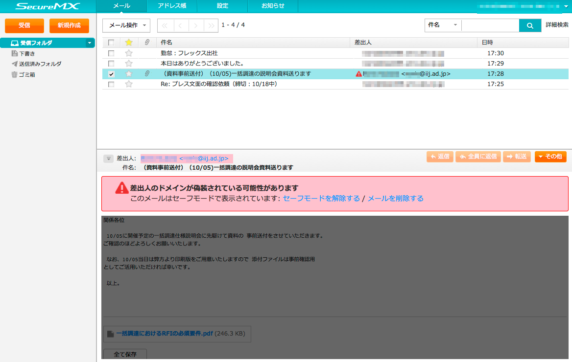
Task: Check the 勤怠：フレックス出社 email checkbox
Action: (111, 53)
